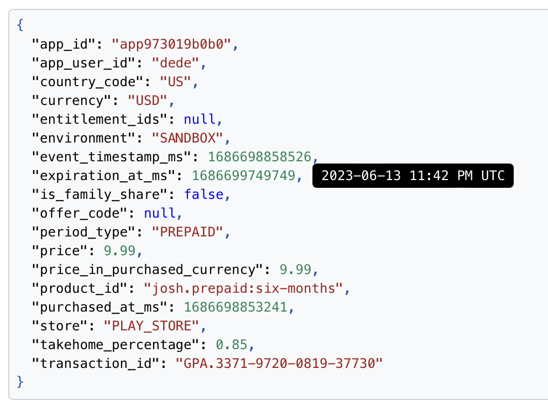Click the opening curly brace
This screenshot has height=411, width=548.
(20, 25)
